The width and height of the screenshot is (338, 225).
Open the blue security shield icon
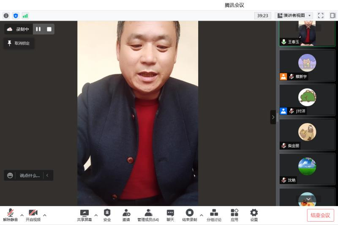(x=16, y=16)
